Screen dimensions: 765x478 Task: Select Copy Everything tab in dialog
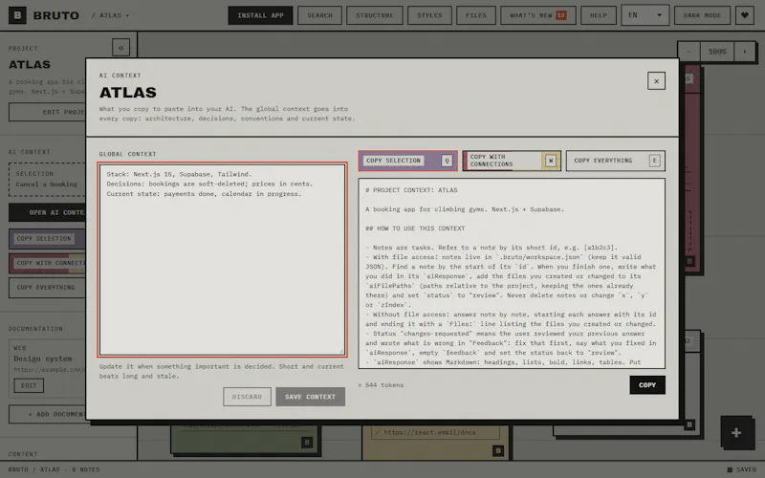616,161
